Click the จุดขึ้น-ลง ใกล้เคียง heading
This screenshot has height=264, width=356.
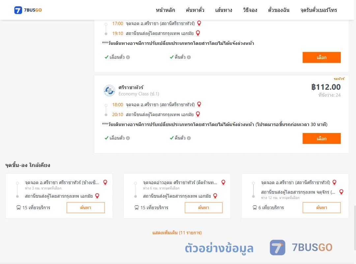28,165
